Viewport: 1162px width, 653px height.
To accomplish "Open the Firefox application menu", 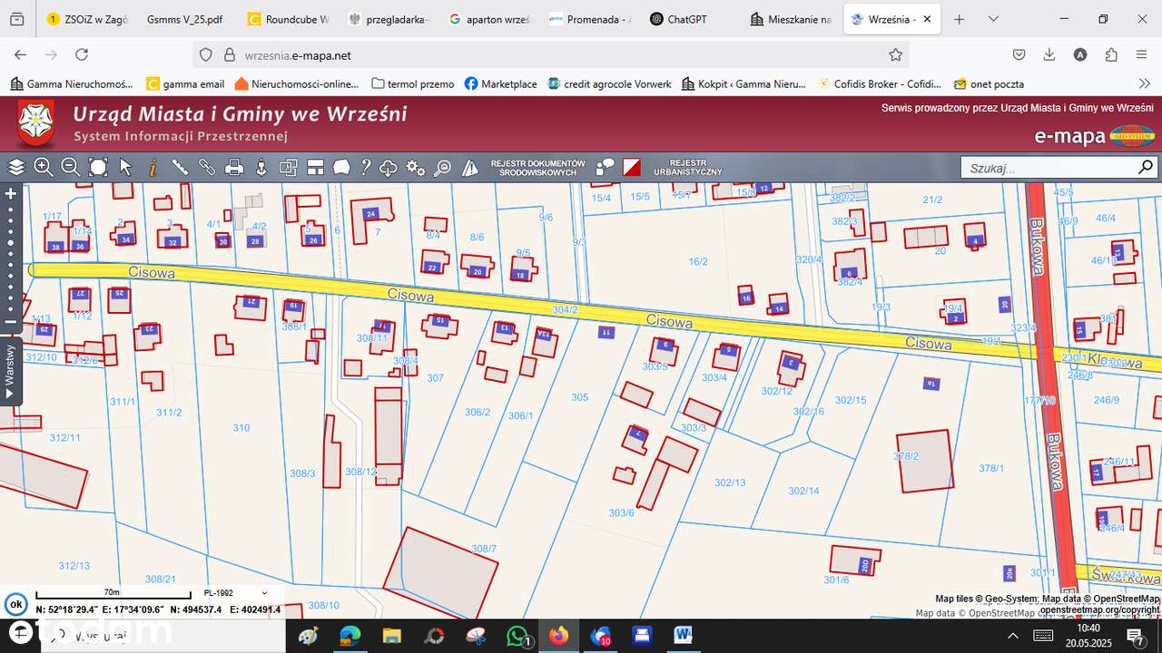I will [x=1142, y=54].
